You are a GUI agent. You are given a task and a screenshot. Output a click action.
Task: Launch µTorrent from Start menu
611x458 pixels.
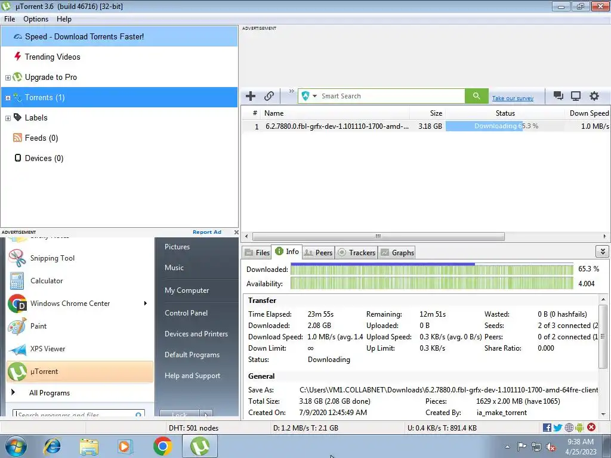tap(80, 372)
